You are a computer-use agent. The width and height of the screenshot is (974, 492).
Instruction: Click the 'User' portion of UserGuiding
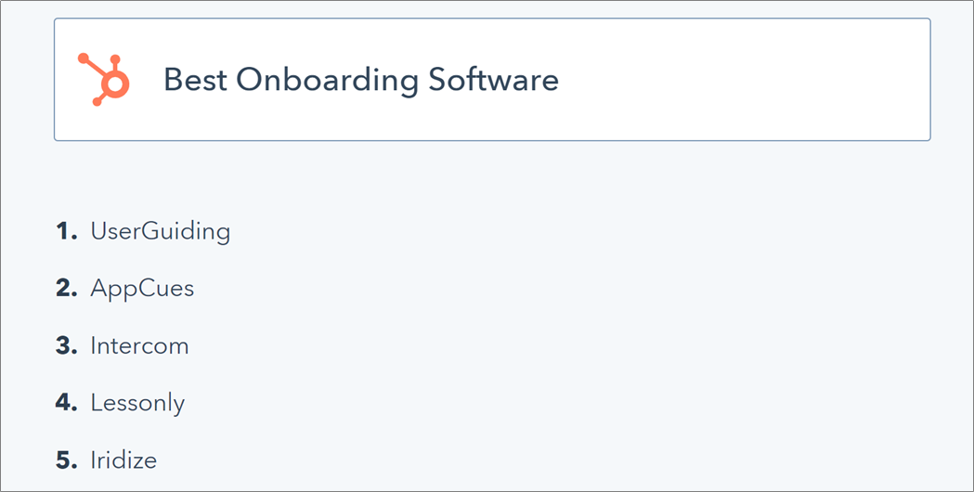coord(119,231)
